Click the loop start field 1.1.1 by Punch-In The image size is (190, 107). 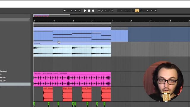124,11
